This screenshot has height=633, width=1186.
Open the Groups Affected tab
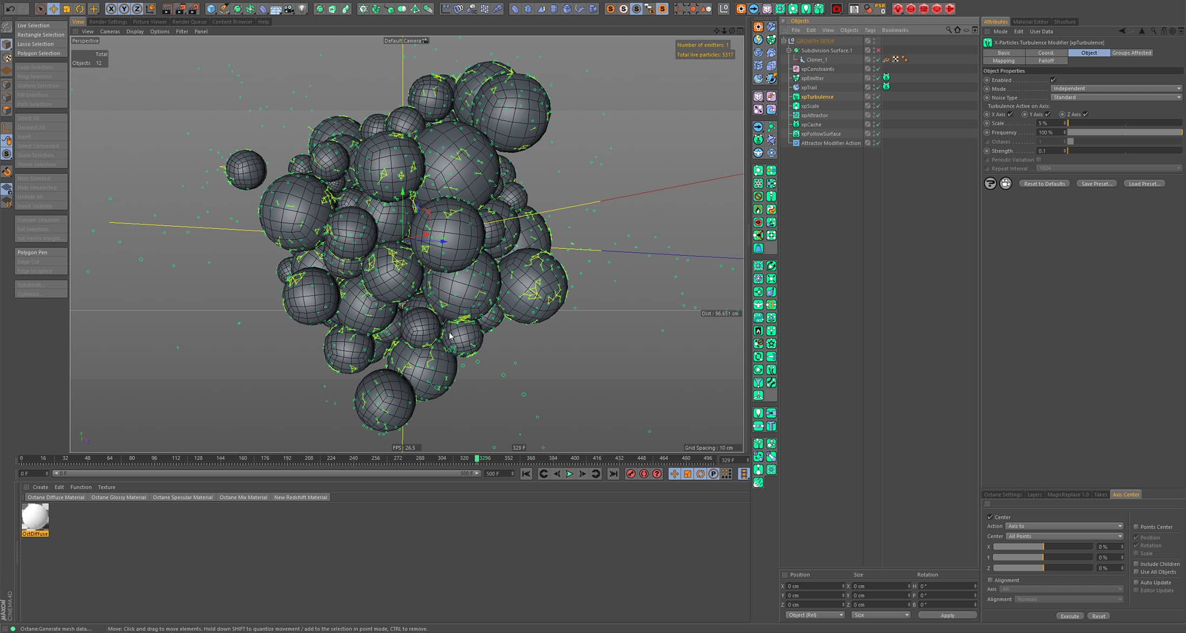1131,53
